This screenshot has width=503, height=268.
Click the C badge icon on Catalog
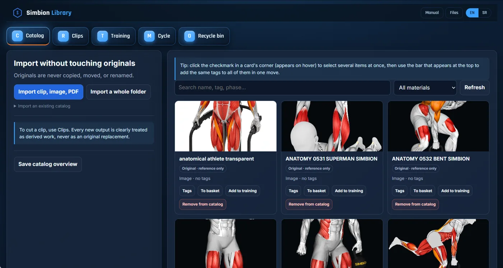[x=17, y=36]
